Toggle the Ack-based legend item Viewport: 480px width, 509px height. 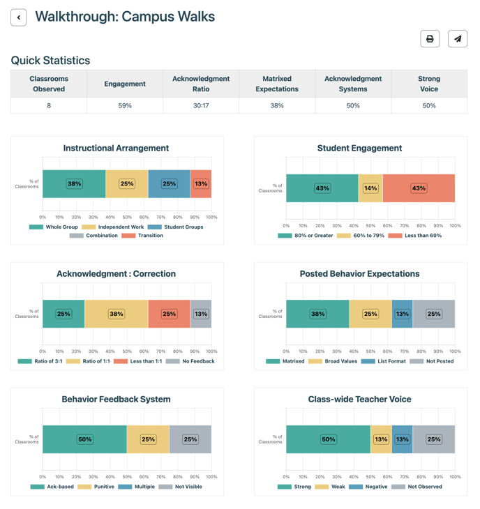pyautogui.click(x=52, y=487)
